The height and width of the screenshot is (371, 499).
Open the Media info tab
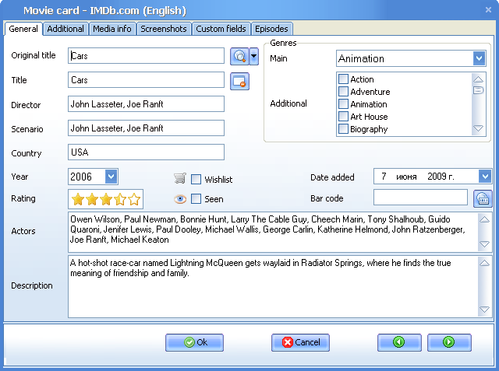pyautogui.click(x=112, y=29)
